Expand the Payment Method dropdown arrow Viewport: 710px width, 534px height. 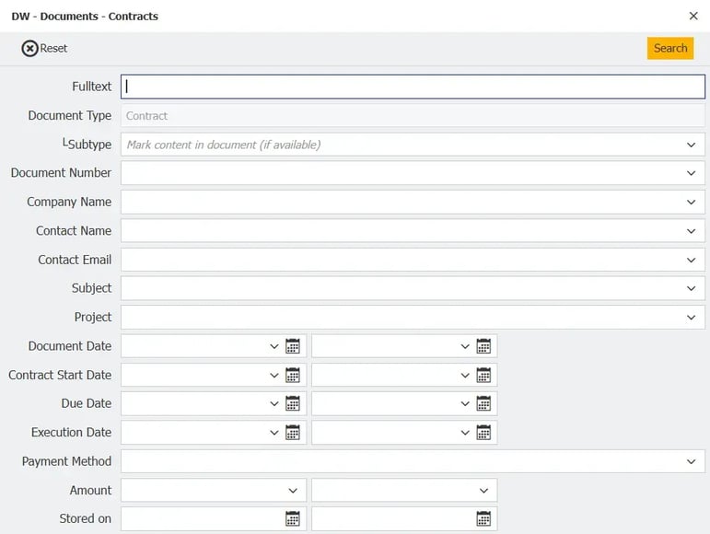[691, 461]
